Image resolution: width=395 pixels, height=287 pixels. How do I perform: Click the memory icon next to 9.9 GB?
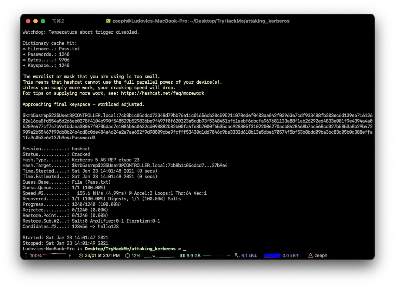point(182,256)
